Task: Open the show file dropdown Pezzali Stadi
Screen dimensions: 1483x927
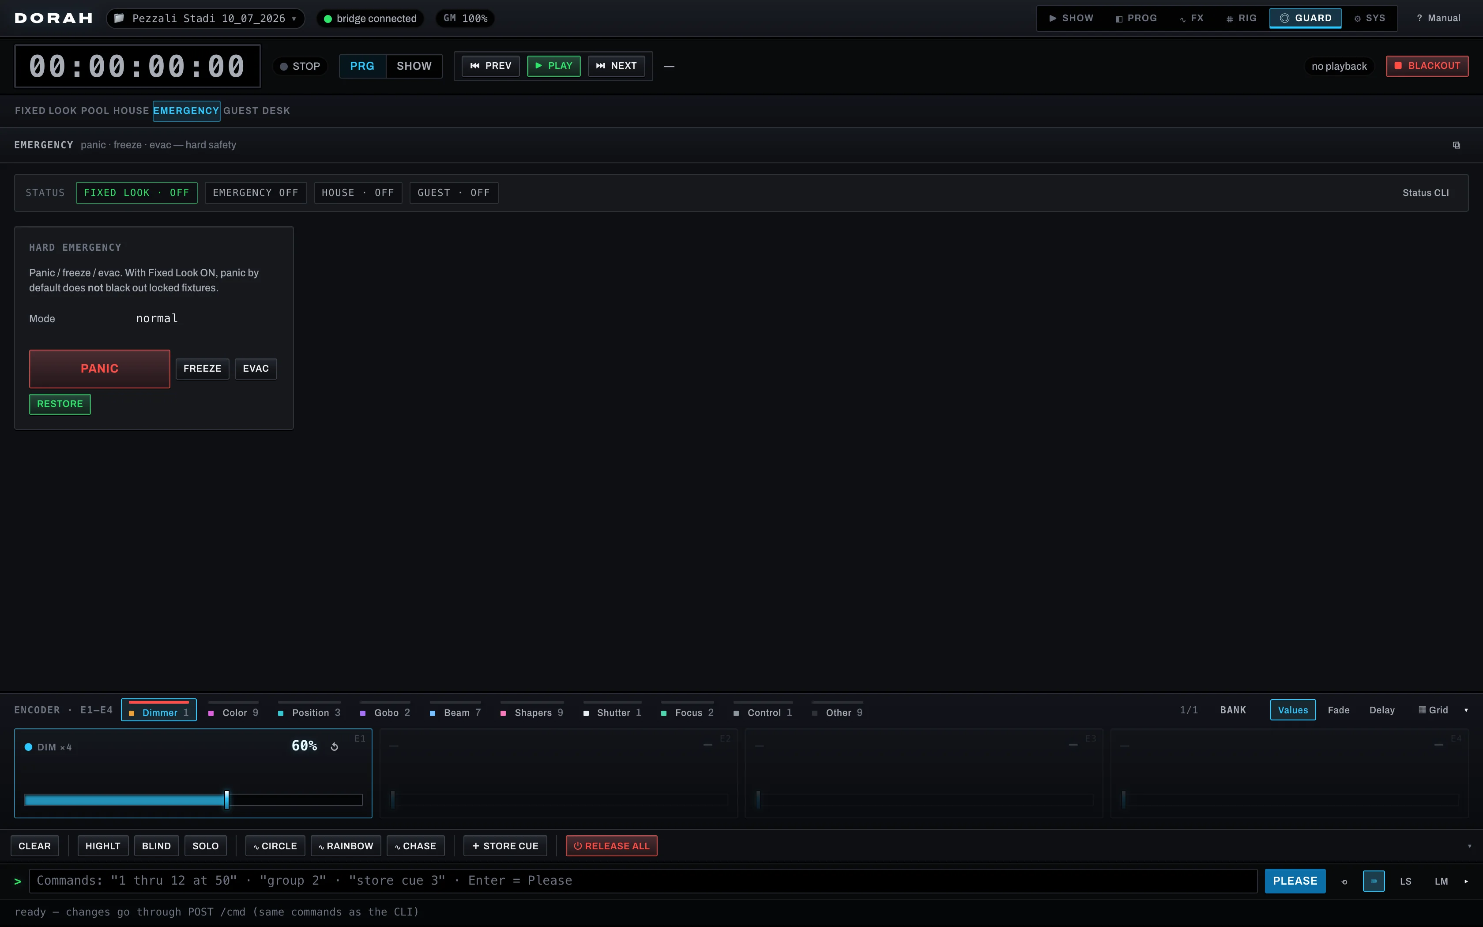Action: (206, 19)
